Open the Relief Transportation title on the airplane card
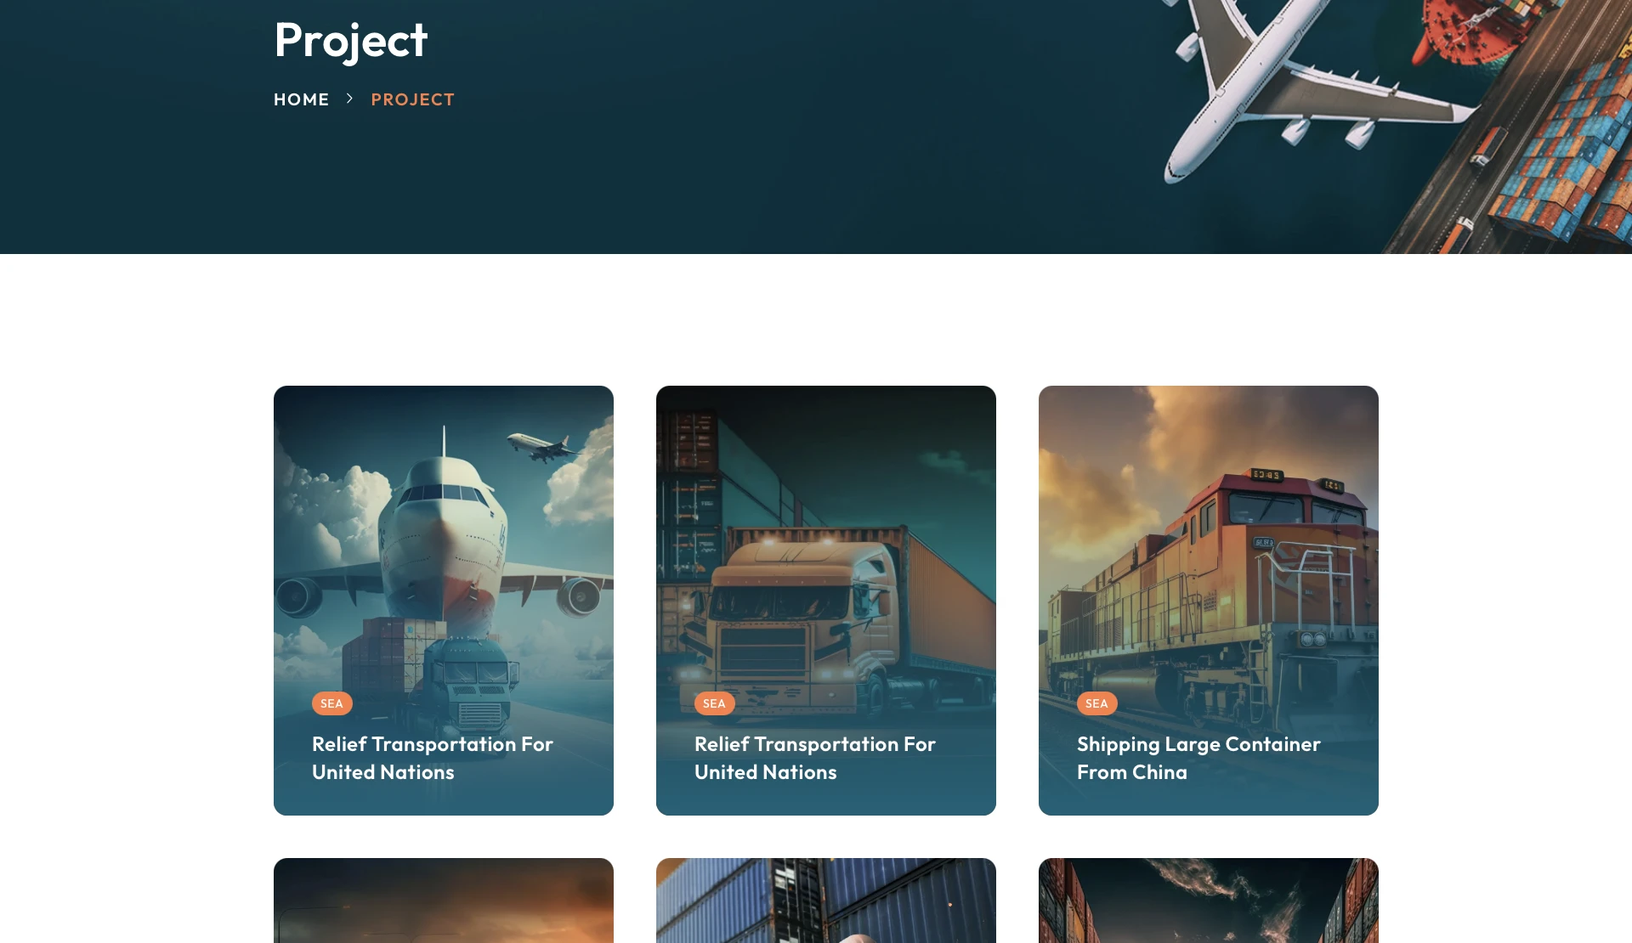The image size is (1632, 943). click(x=433, y=758)
